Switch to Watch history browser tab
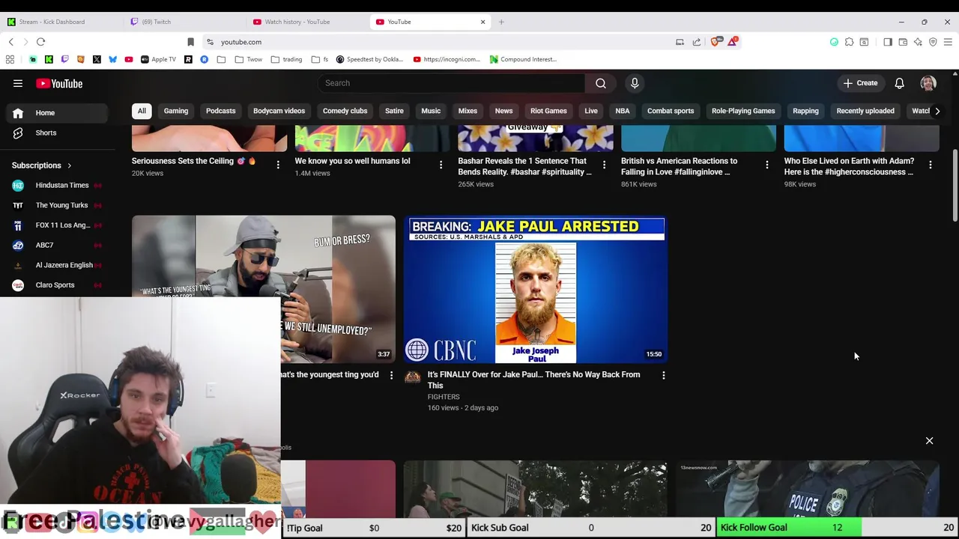Viewport: 959px width, 539px height. [x=297, y=22]
